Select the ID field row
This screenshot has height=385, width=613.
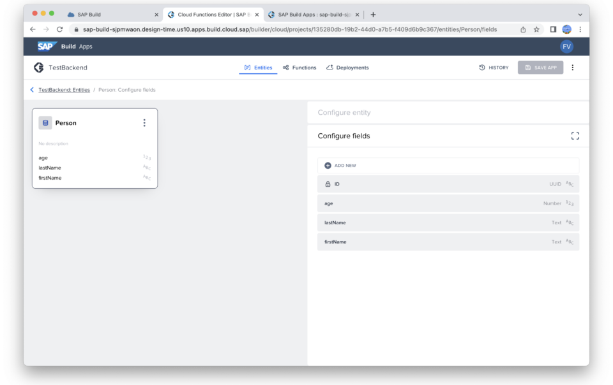pyautogui.click(x=448, y=184)
